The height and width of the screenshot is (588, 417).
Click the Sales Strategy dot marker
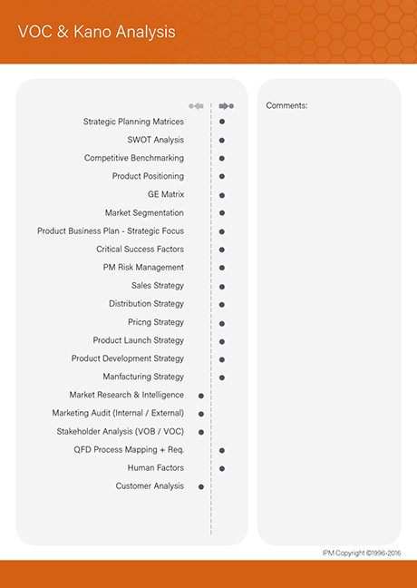coord(222,287)
